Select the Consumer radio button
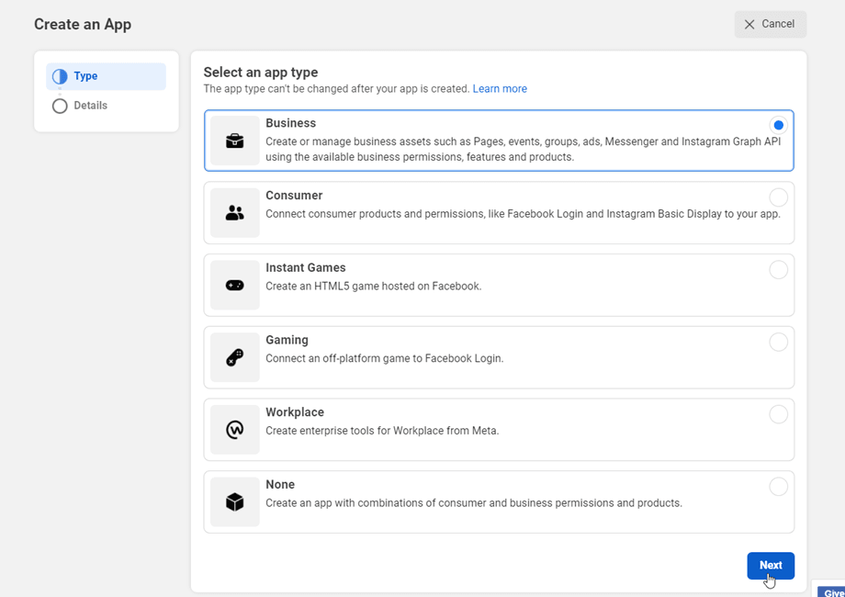 [778, 197]
